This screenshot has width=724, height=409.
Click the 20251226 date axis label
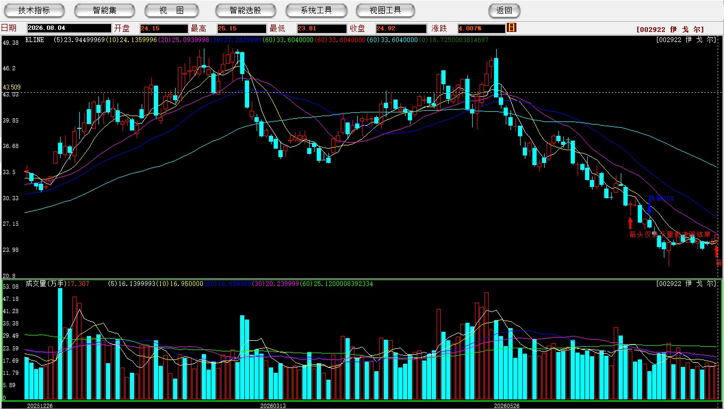(40, 405)
